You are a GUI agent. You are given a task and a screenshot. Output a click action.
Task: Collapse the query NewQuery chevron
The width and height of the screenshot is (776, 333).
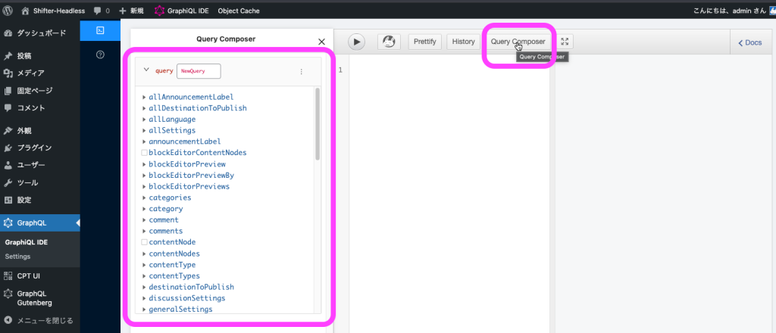pyautogui.click(x=146, y=70)
